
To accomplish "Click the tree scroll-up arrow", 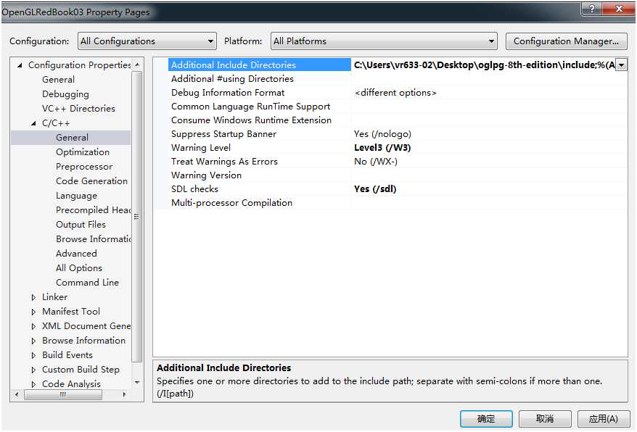I will 137,65.
